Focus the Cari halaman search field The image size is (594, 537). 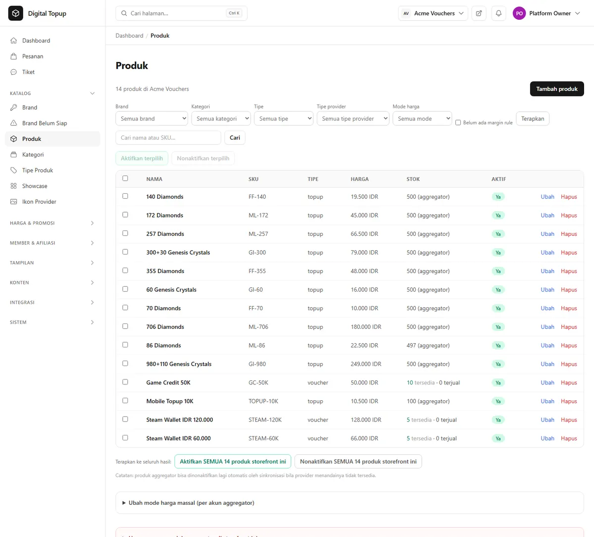click(x=181, y=13)
